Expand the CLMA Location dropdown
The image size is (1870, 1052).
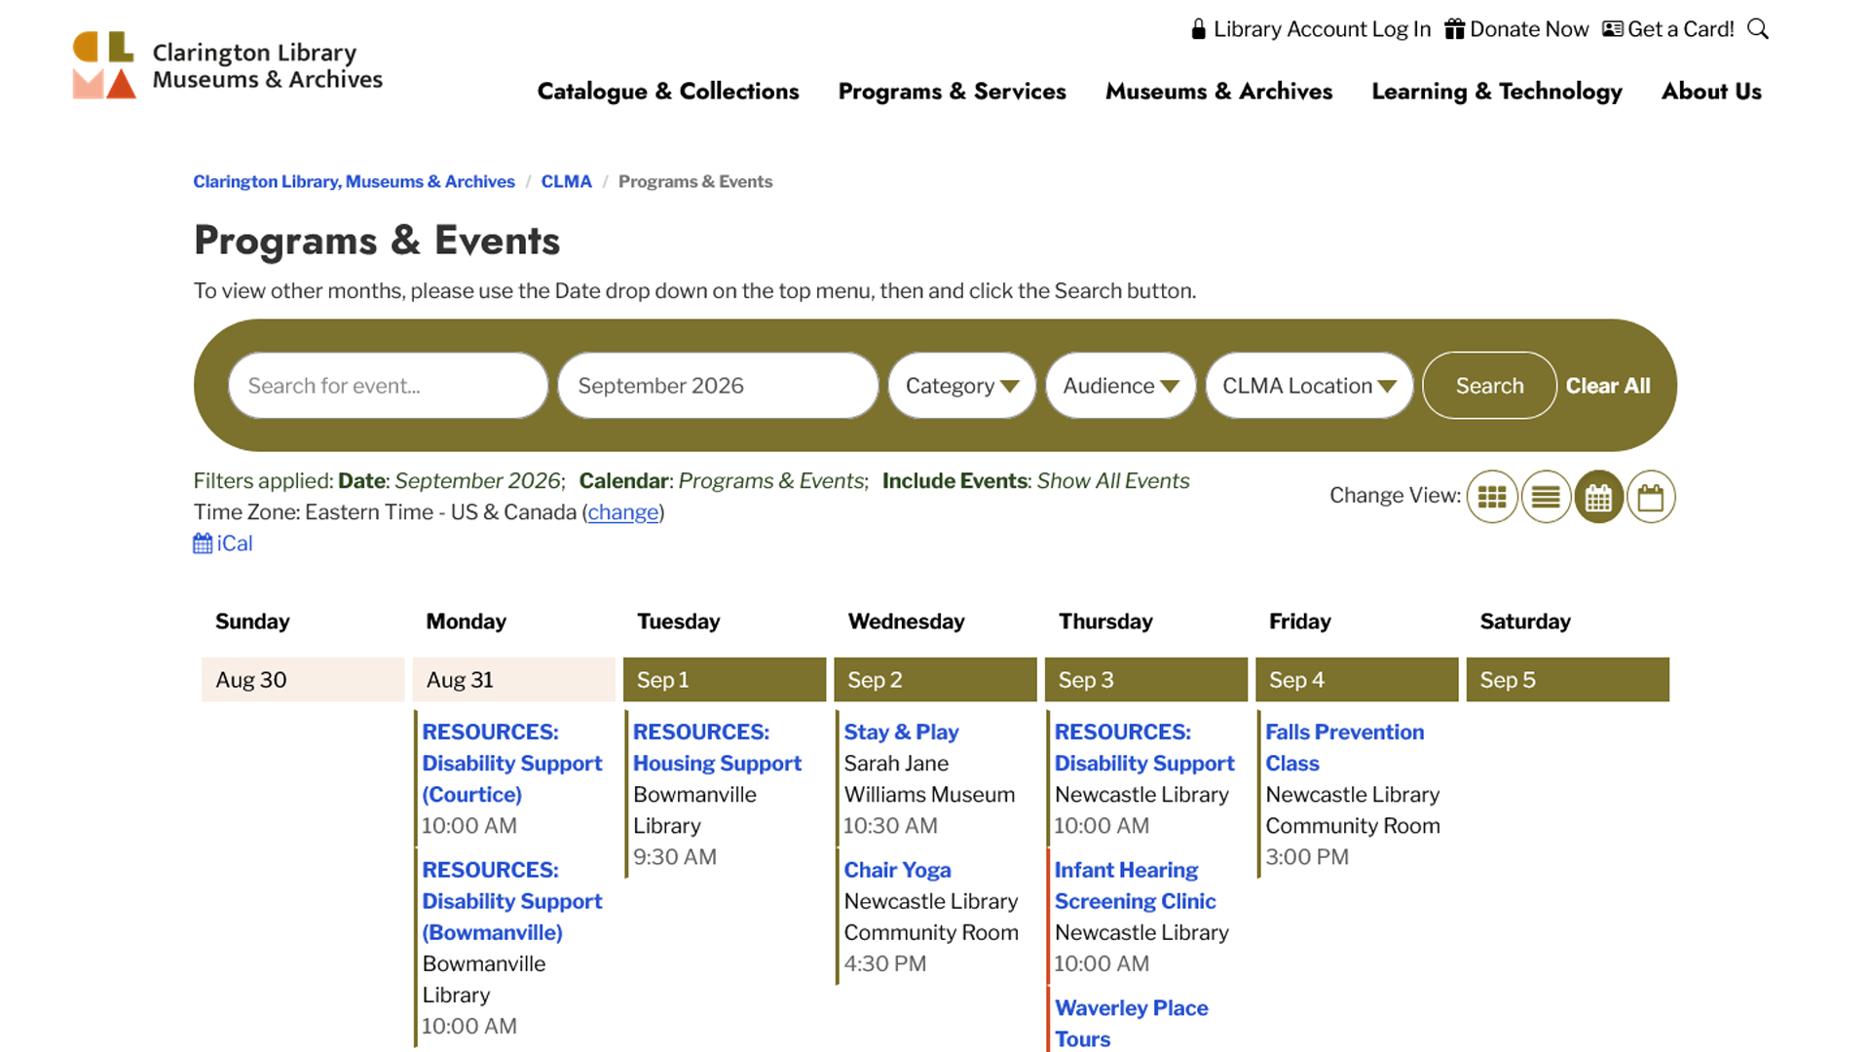coord(1309,386)
